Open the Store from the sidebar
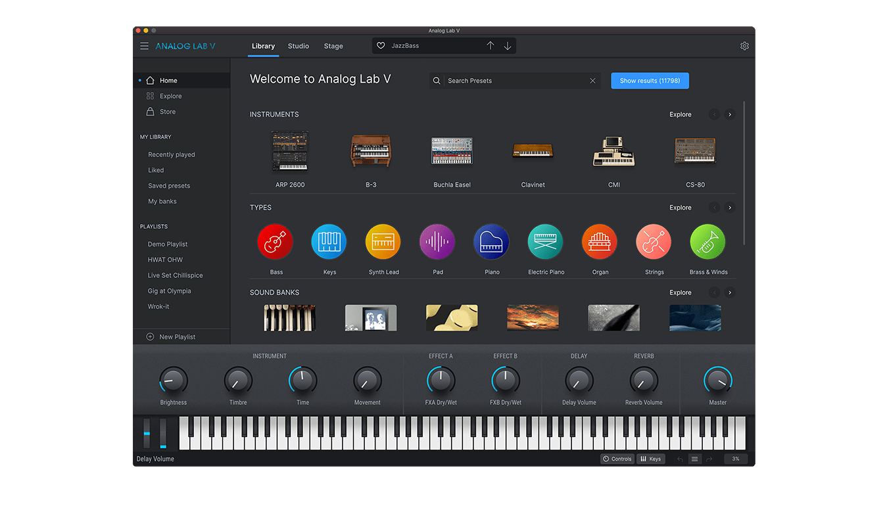887x508 pixels. click(x=167, y=112)
